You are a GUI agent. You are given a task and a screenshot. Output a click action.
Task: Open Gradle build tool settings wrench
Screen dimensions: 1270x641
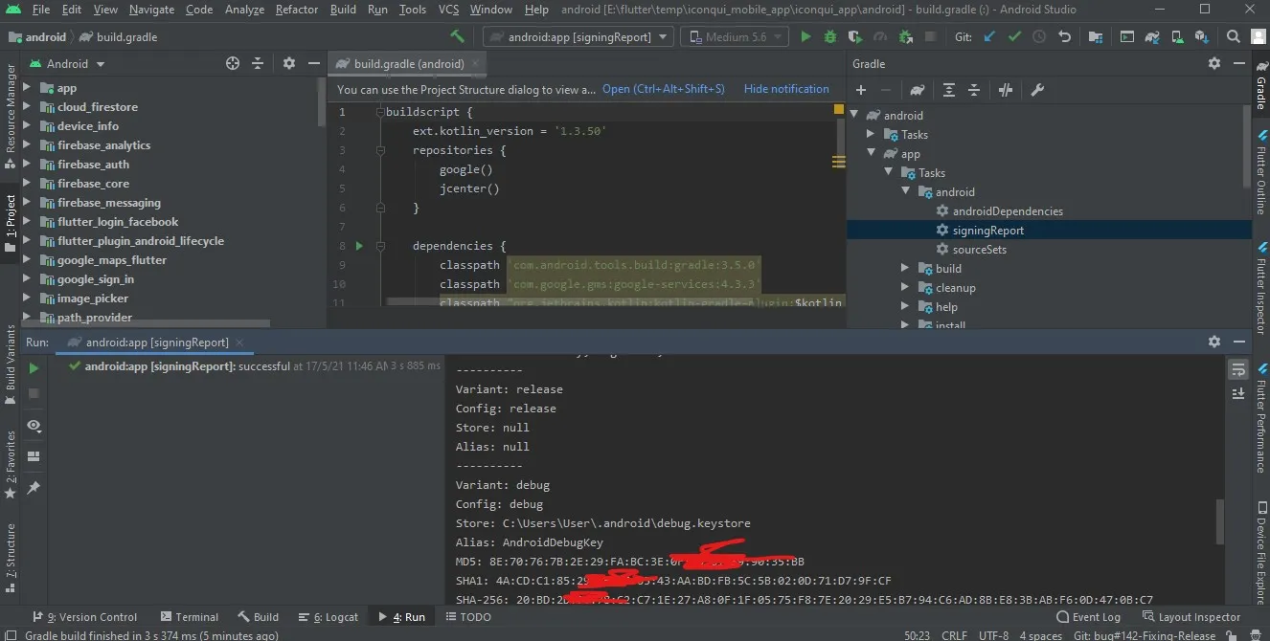click(x=1036, y=90)
